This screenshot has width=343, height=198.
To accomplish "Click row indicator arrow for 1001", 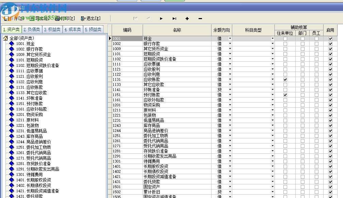I will click(110, 39).
